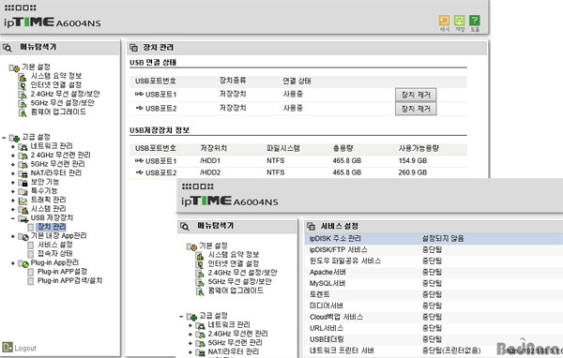The image size is (563, 358).
Task: Select the ipDISK 주소 관리 service row
Action: [434, 239]
